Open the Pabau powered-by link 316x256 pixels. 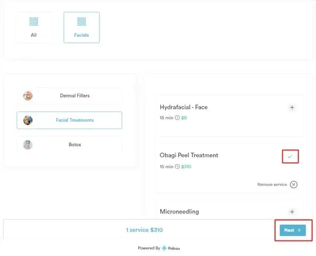pyautogui.click(x=171, y=248)
